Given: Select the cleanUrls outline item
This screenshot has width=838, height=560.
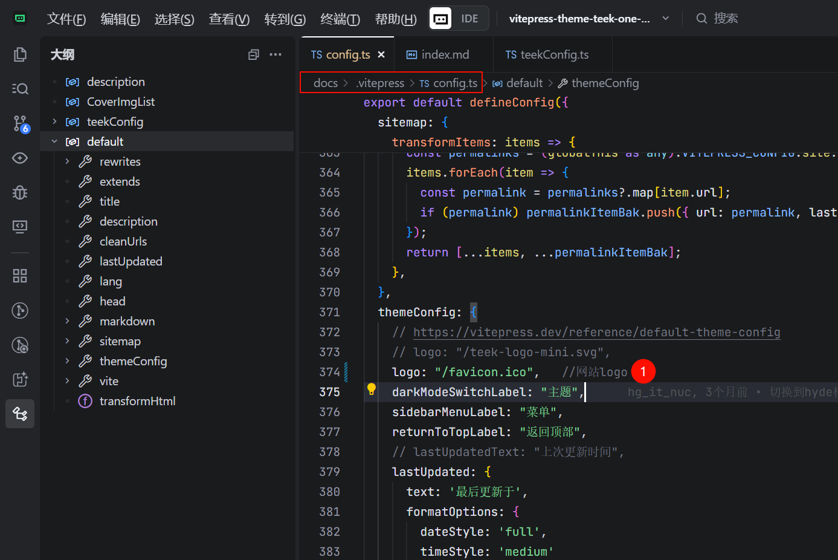Looking at the screenshot, I should (x=123, y=241).
